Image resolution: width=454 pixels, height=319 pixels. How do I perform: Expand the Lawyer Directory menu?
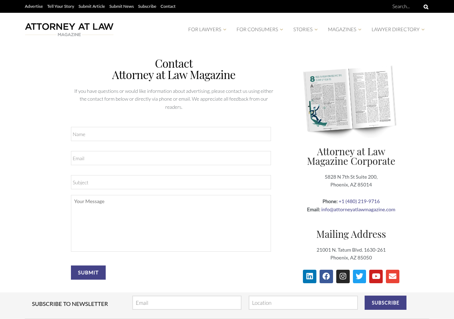398,29
